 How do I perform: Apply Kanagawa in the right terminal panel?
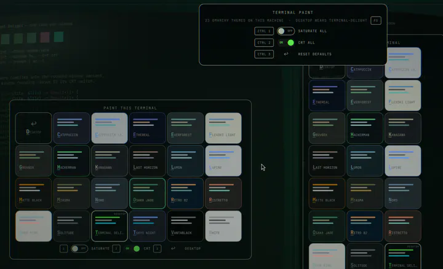(403, 128)
